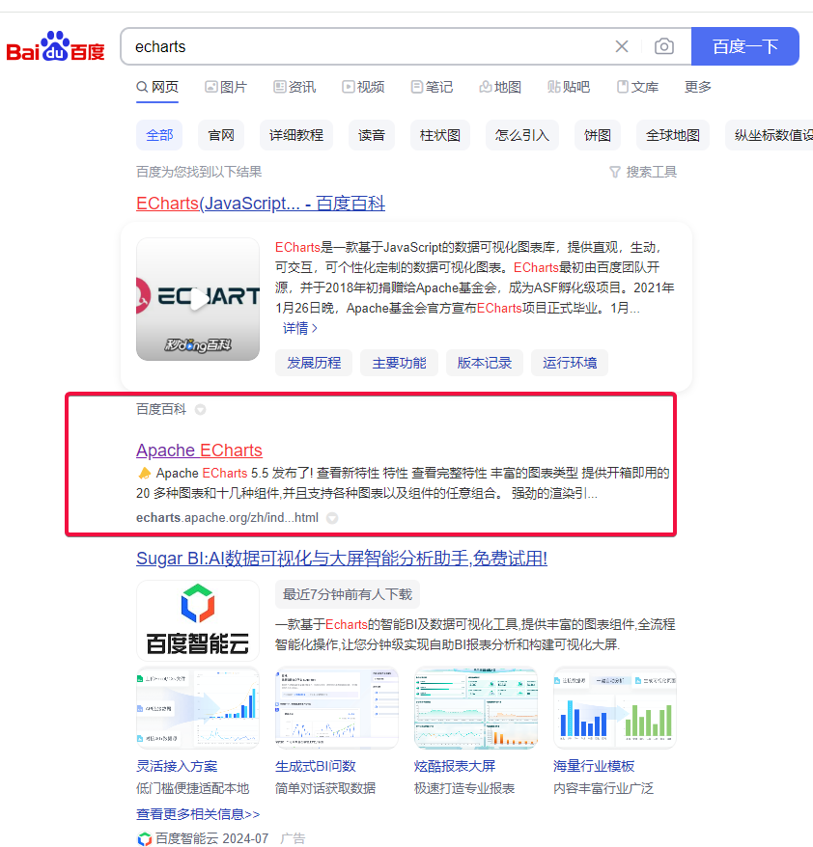Expand the 更多 menu
813x847 pixels.
(x=698, y=87)
